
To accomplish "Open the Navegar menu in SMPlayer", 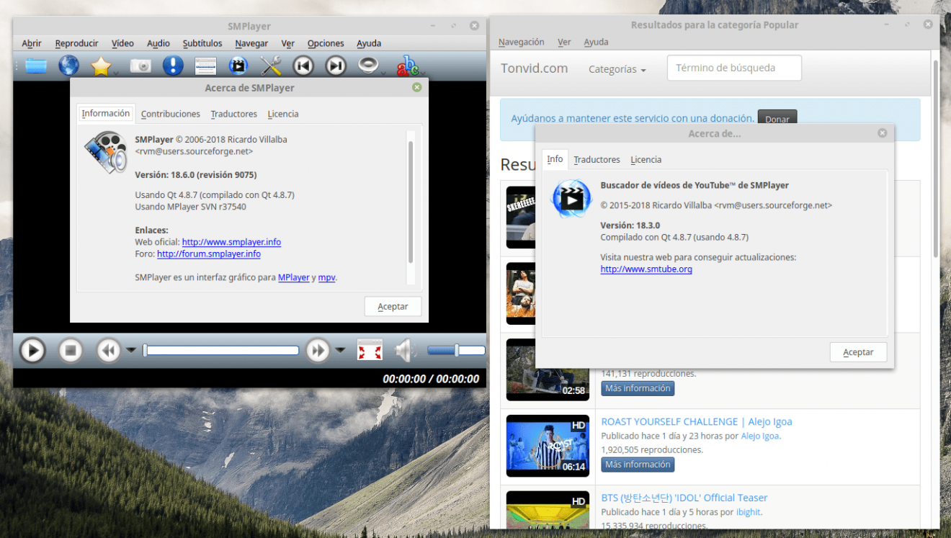I will (251, 43).
